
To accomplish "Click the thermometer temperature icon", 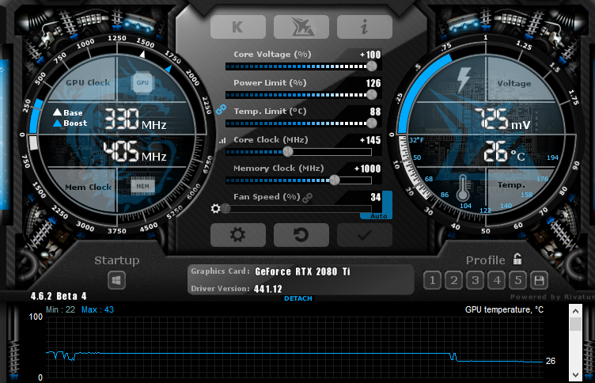I will 463,188.
